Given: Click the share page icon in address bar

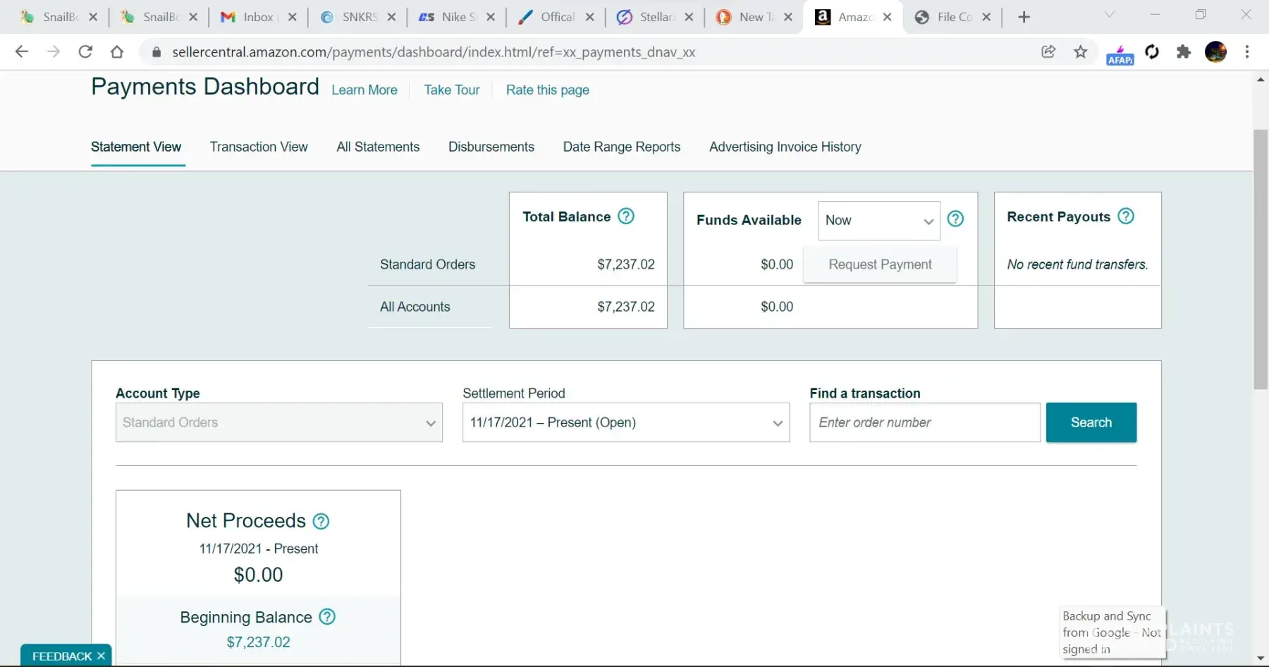Looking at the screenshot, I should (x=1048, y=52).
